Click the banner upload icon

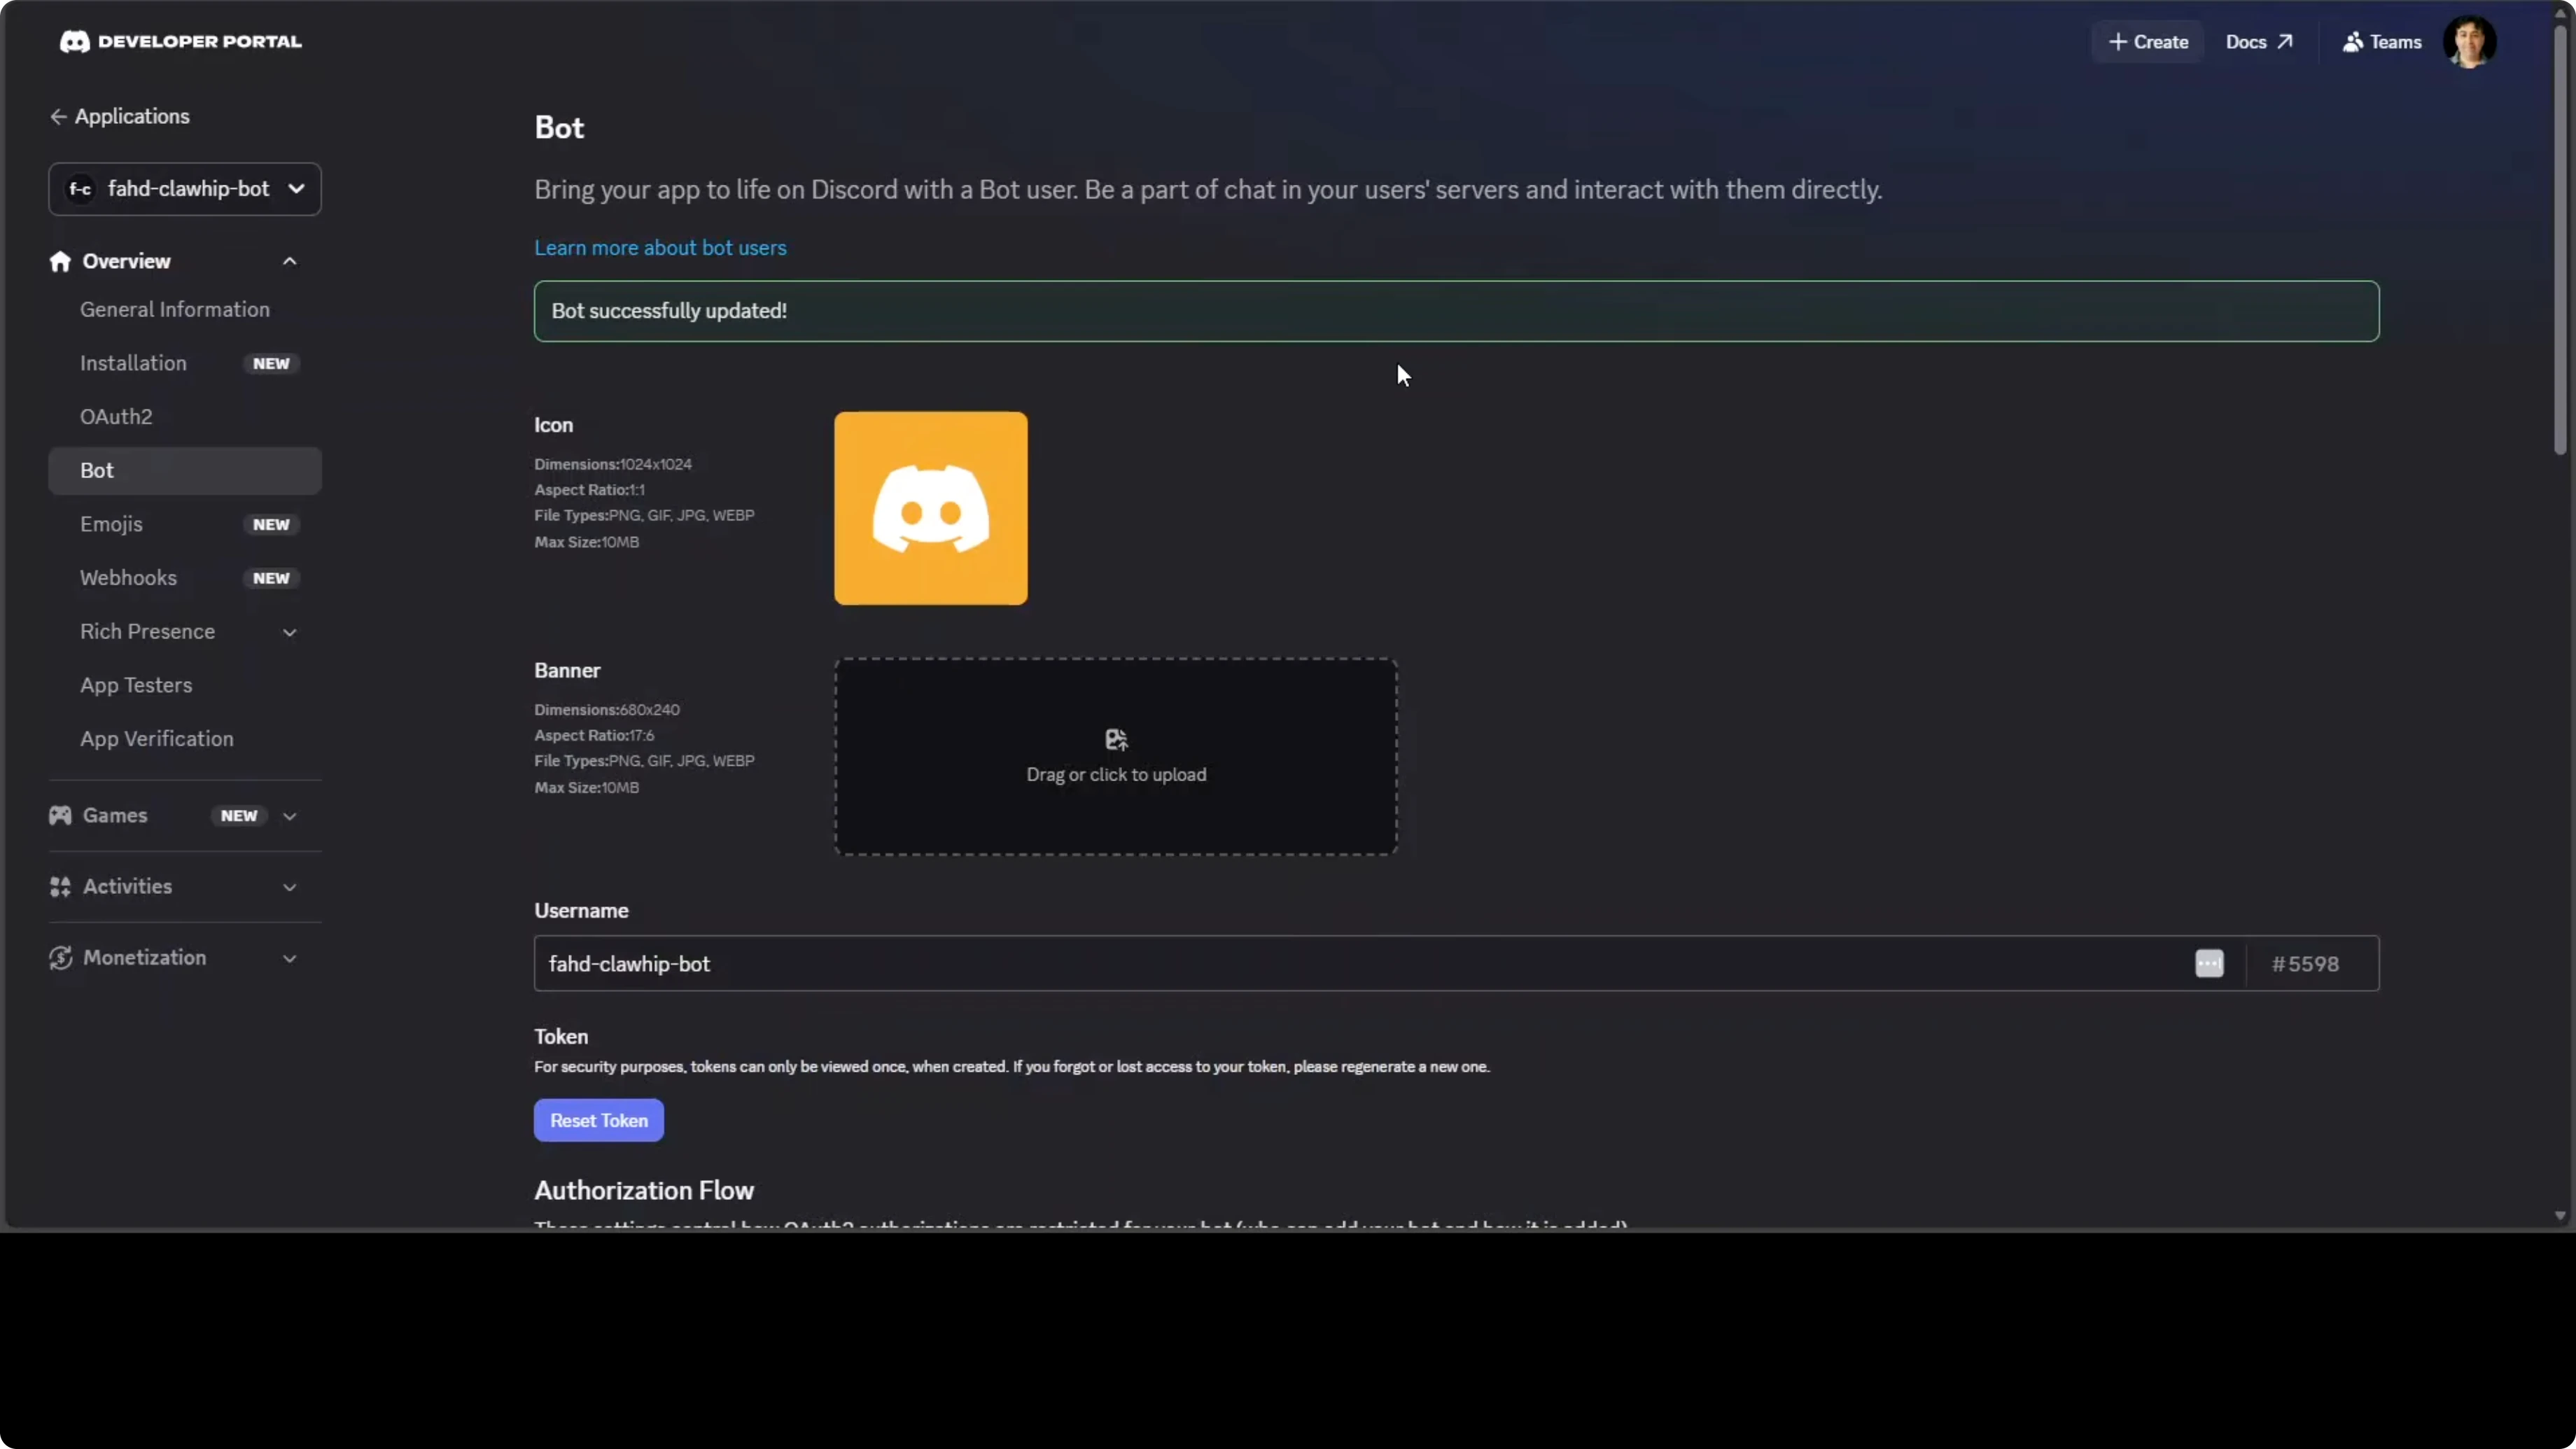(x=1116, y=739)
